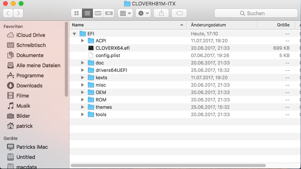Click the Share toolbar button
The image size is (301, 169).
coord(162,13)
